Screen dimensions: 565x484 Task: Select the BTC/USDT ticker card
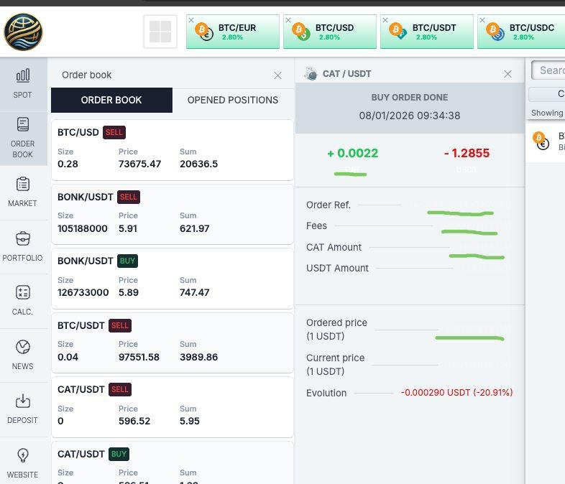(x=427, y=32)
